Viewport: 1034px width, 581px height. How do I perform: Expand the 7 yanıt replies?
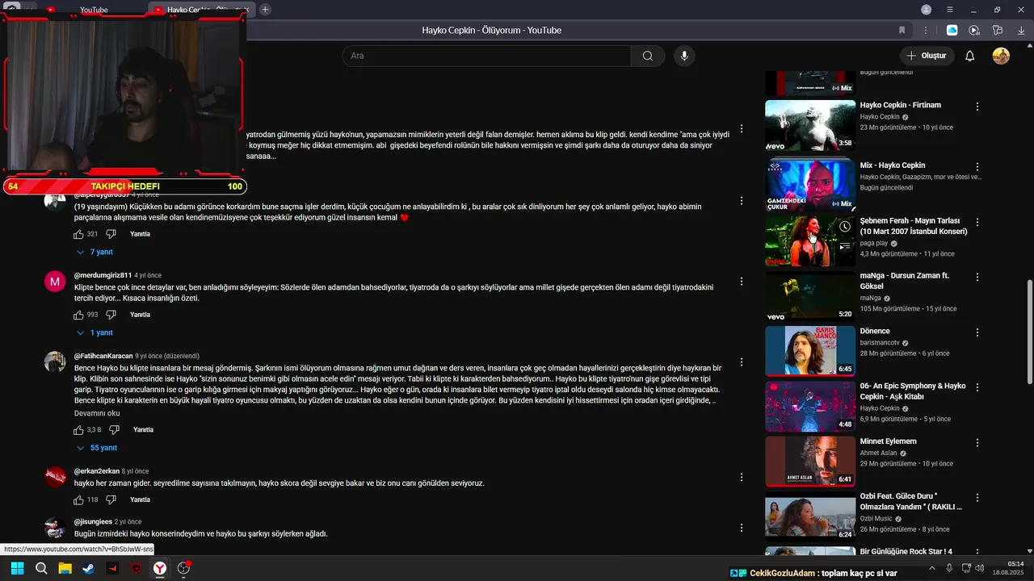pyautogui.click(x=95, y=252)
